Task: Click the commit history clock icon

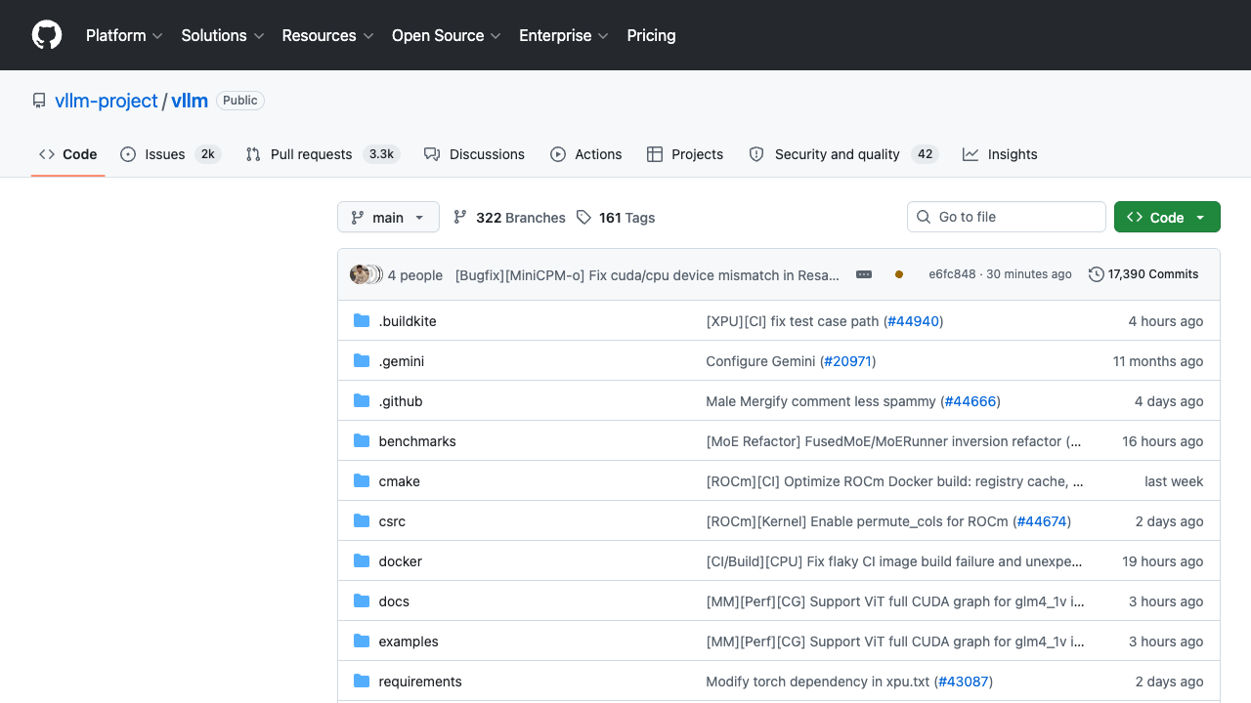Action: pos(1097,274)
